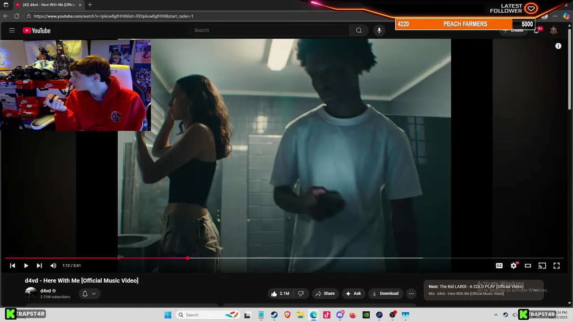573x322 pixels.
Task: Like the video with 2.1M likes
Action: [x=280, y=293]
